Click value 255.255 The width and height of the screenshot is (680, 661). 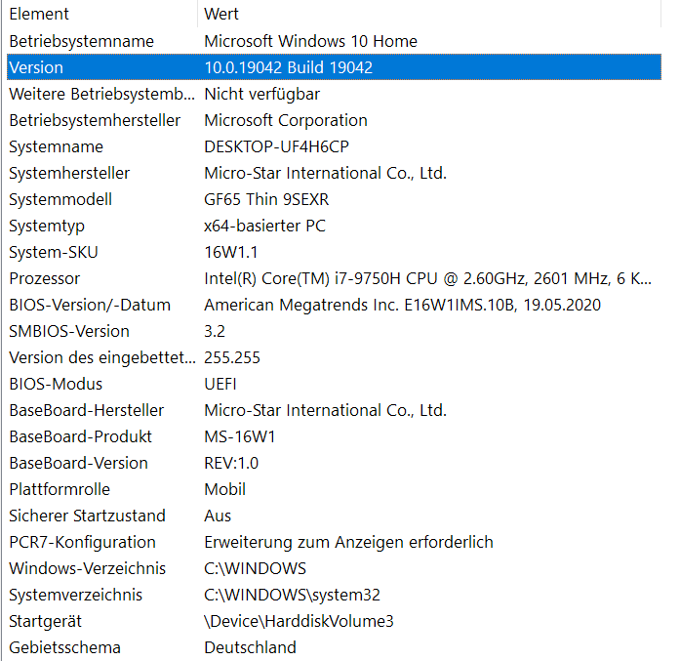tap(232, 357)
